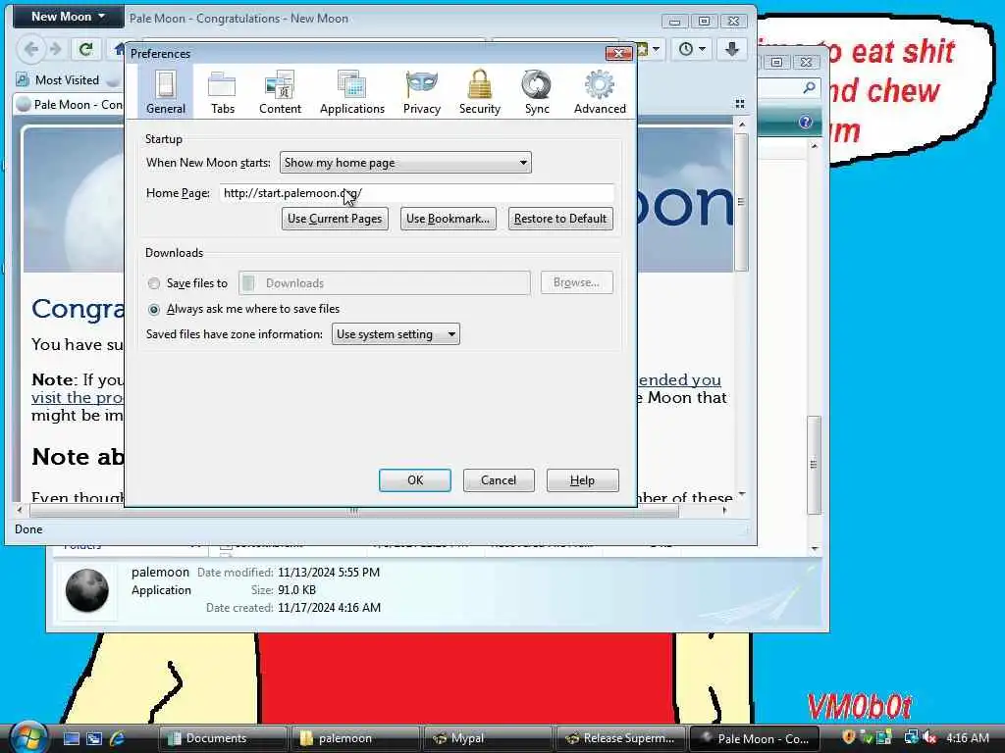
Task: Open the Windows Start orb
Action: tap(28, 736)
